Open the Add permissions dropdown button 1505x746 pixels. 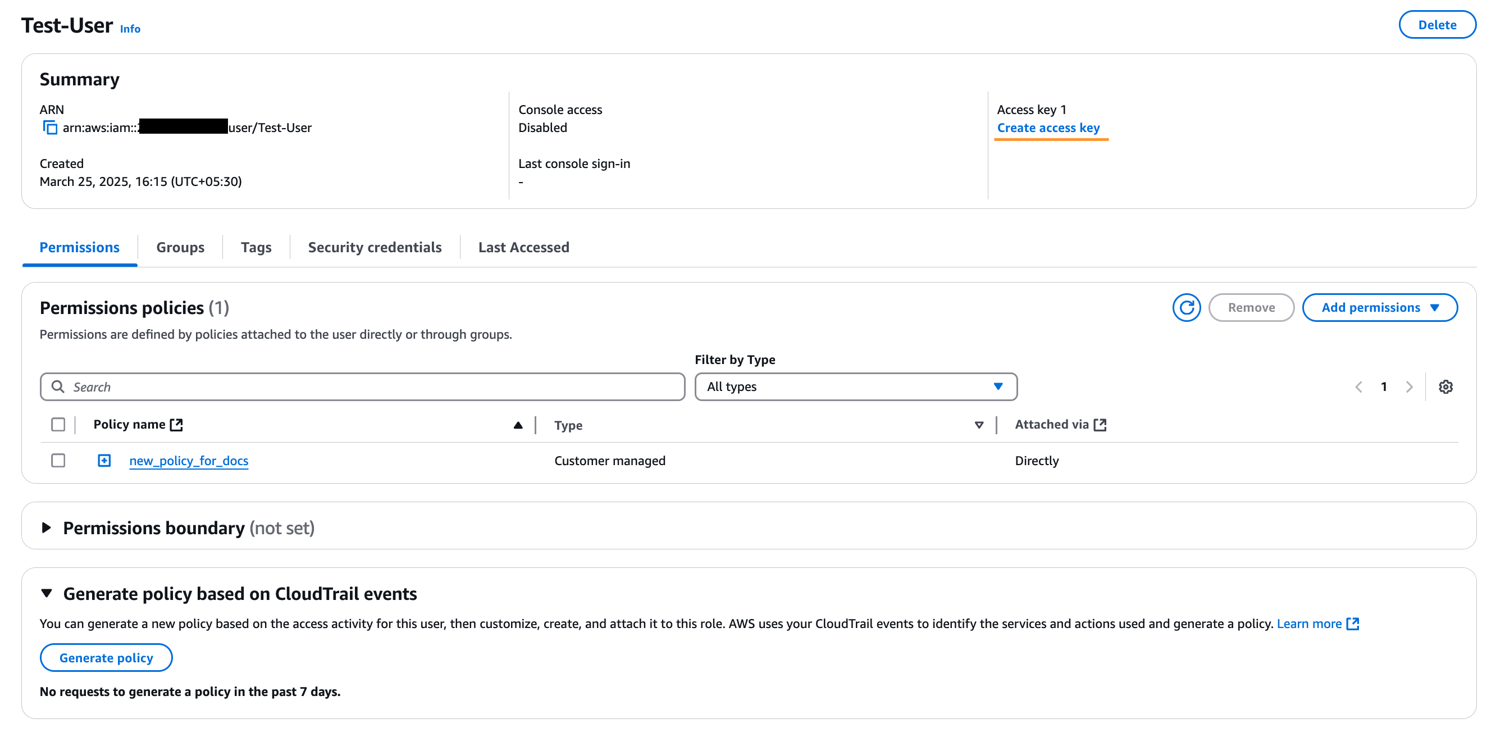1379,307
